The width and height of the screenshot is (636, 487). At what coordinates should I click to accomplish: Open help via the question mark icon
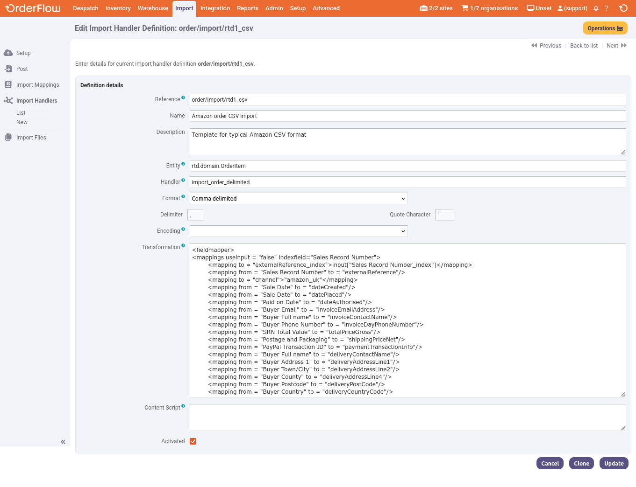[x=605, y=8]
